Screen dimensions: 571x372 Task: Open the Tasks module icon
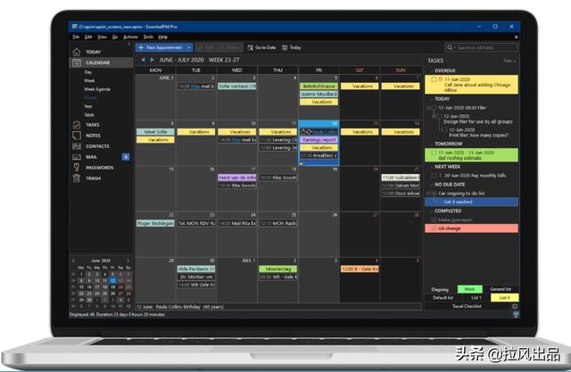[x=77, y=125]
